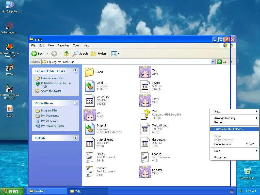
Task: Select the DataWagon desktop shortcut
Action: [10, 28]
